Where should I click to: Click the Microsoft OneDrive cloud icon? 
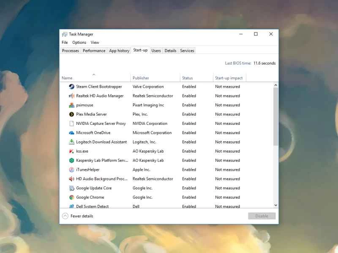coord(71,133)
